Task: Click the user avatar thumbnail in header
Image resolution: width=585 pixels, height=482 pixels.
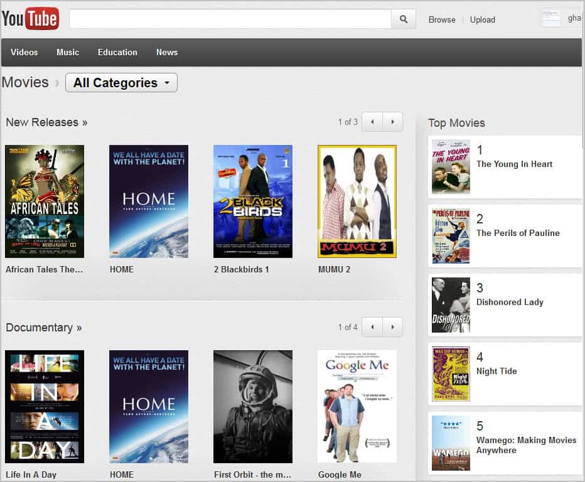Action: (x=551, y=18)
